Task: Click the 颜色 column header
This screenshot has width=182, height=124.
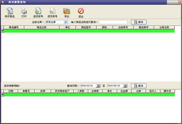Action: pyautogui.click(x=105, y=27)
